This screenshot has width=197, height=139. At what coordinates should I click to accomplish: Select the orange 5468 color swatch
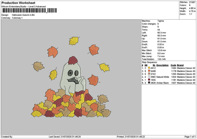150,71
